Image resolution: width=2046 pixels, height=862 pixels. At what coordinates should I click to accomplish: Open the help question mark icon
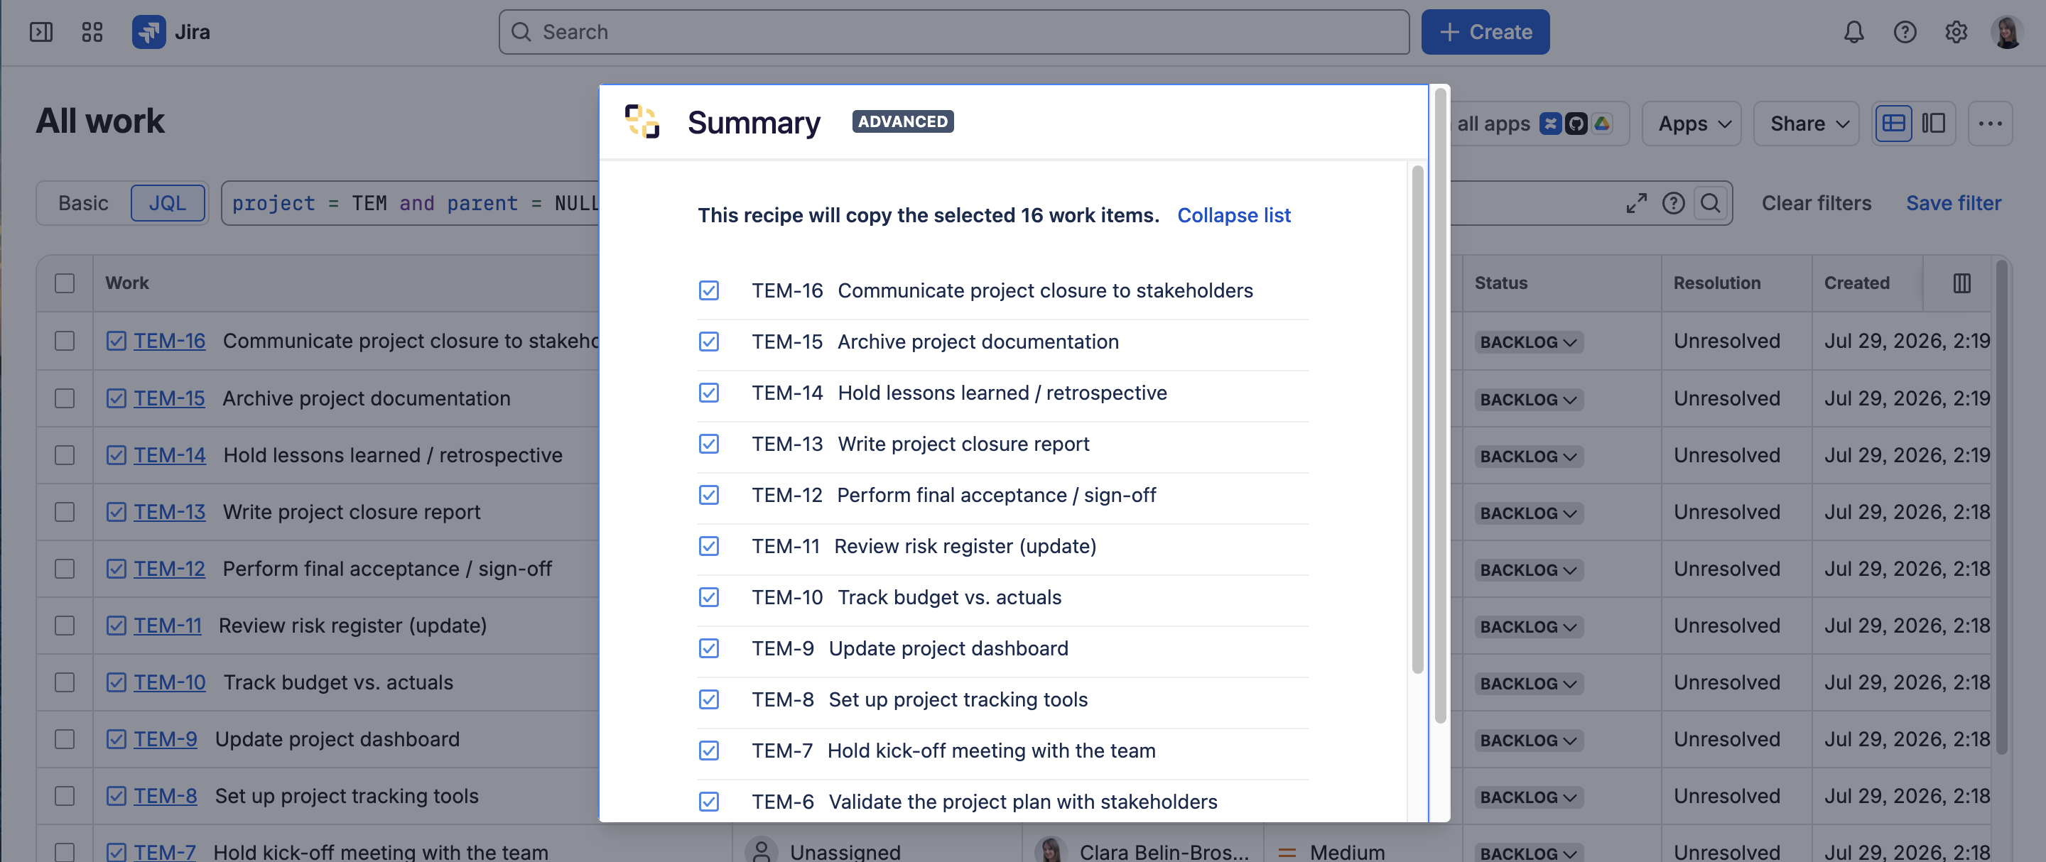tap(1905, 32)
